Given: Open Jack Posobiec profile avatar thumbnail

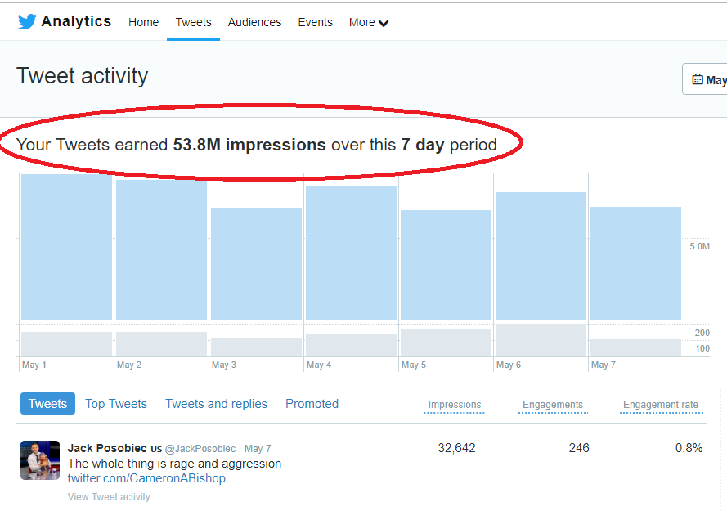Looking at the screenshot, I should [x=40, y=460].
